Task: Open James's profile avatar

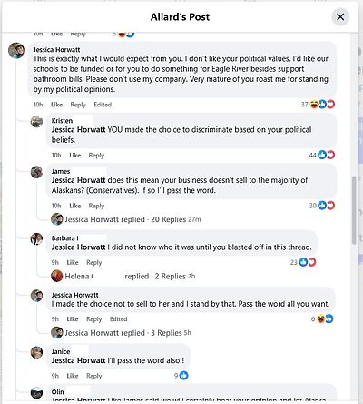Action: (x=36, y=172)
